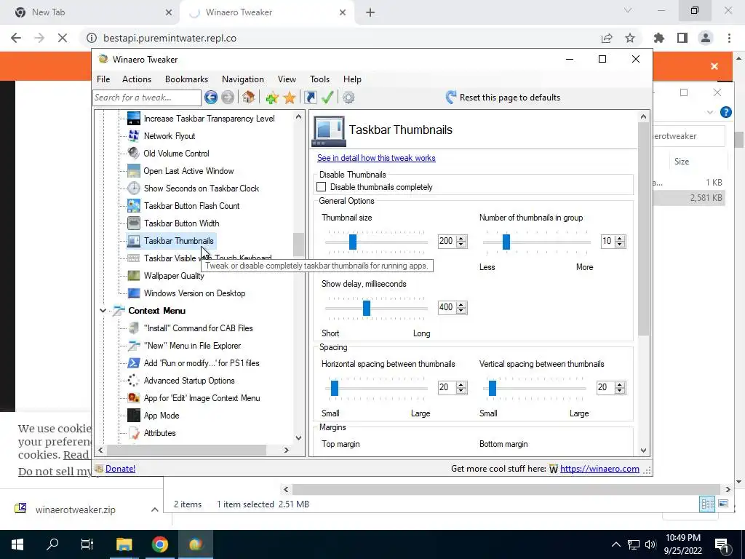Click Reset this page to defaults
This screenshot has height=559, width=745.
[x=503, y=98]
